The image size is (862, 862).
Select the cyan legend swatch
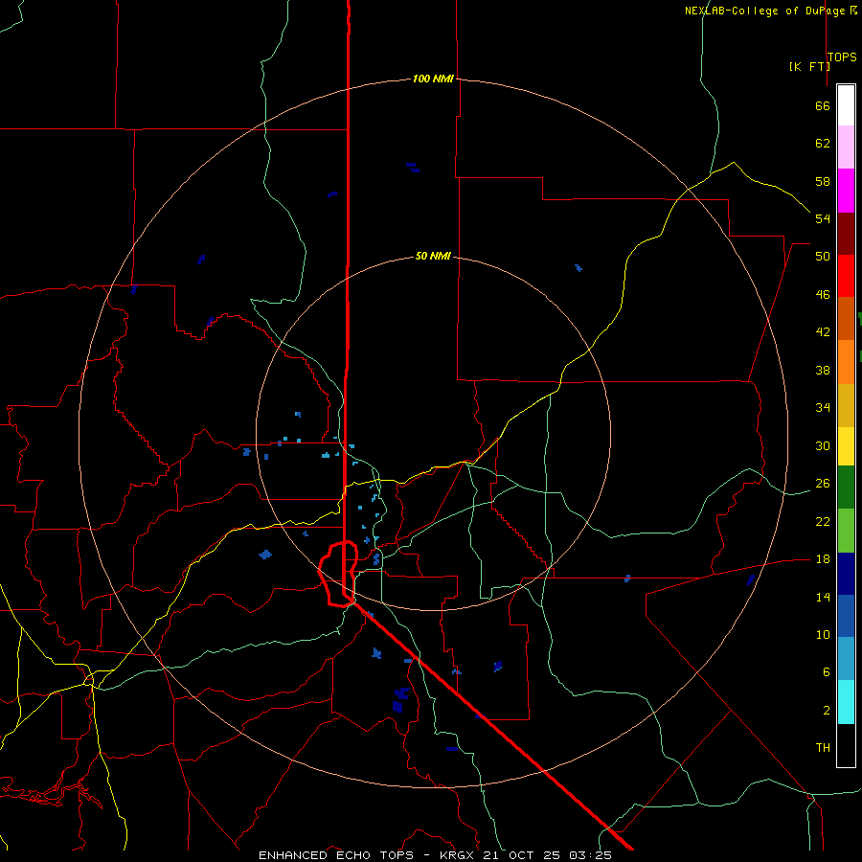click(846, 702)
